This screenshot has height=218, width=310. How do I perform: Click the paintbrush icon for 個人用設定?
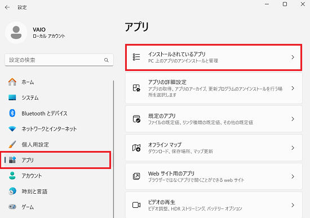coord(12,144)
